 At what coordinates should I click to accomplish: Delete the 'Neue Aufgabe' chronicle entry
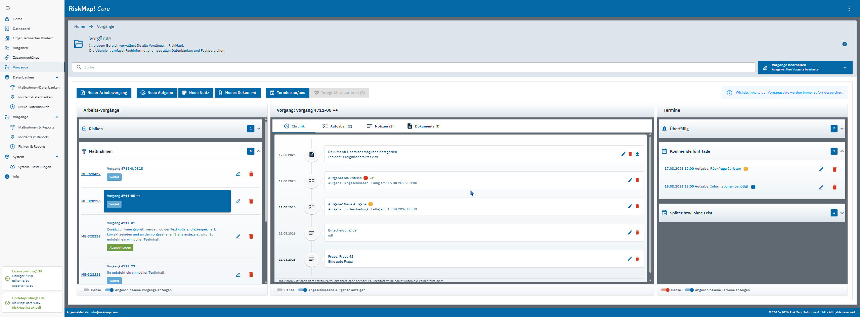tap(637, 207)
